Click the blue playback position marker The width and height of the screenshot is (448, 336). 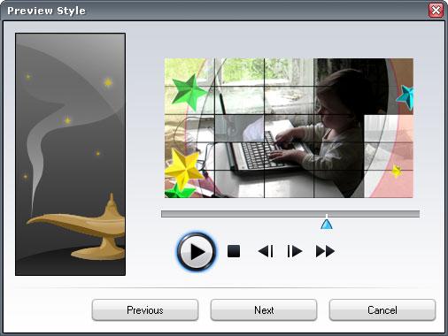[x=327, y=224]
